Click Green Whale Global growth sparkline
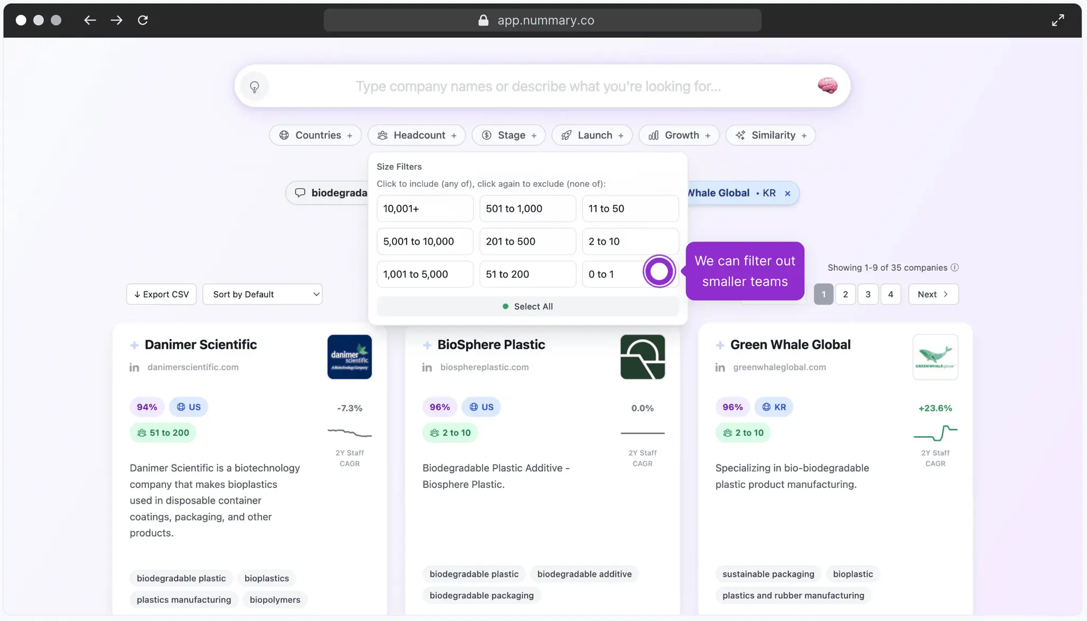Image resolution: width=1087 pixels, height=621 pixels. (x=935, y=433)
